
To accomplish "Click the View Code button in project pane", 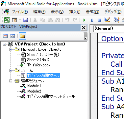I will (5, 36).
